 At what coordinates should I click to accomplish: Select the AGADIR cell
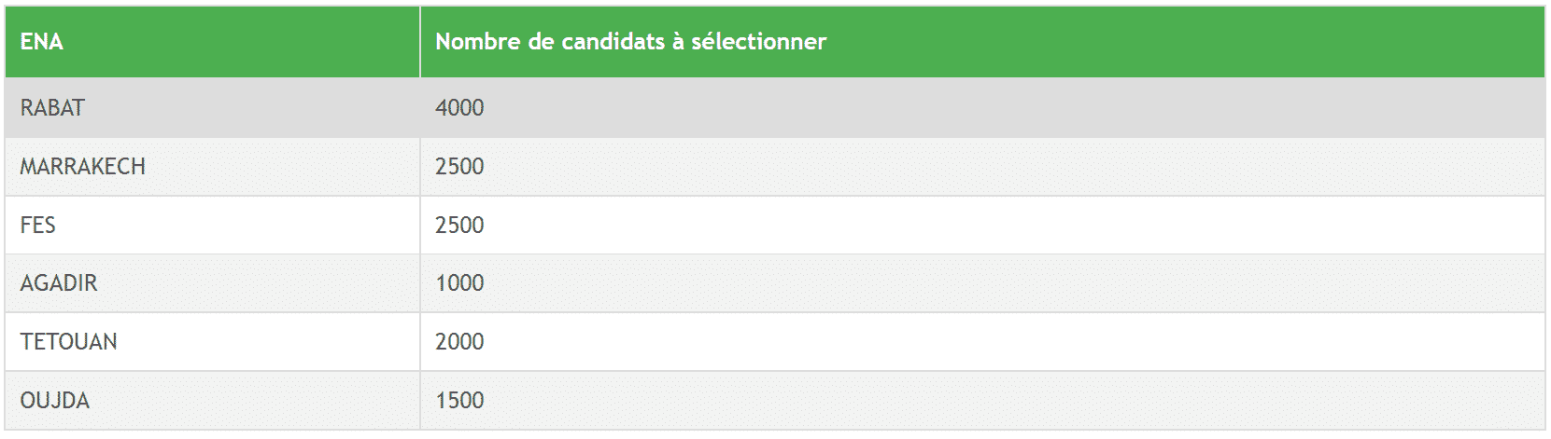click(212, 283)
